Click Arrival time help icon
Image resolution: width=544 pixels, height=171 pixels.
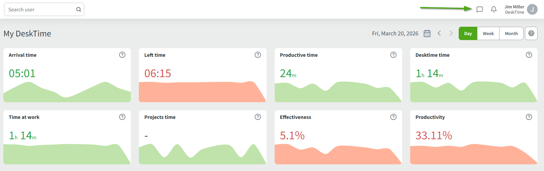[122, 55]
